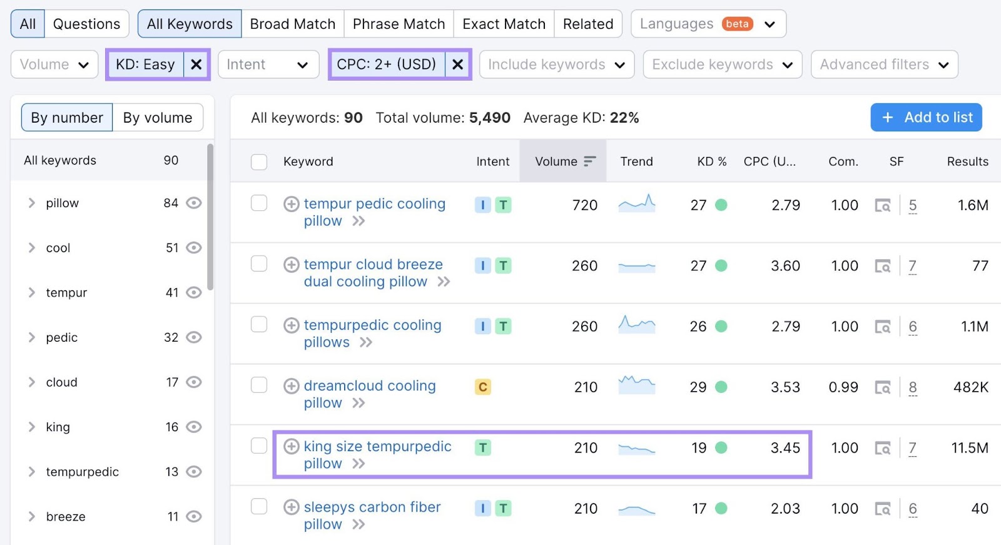Open the Volume filter dropdown

(54, 64)
